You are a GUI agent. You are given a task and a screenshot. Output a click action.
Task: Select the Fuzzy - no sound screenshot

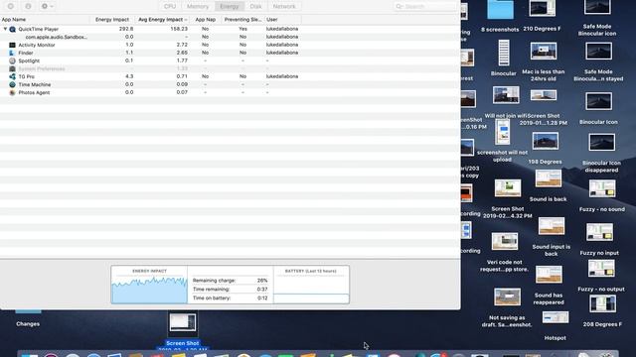click(602, 188)
